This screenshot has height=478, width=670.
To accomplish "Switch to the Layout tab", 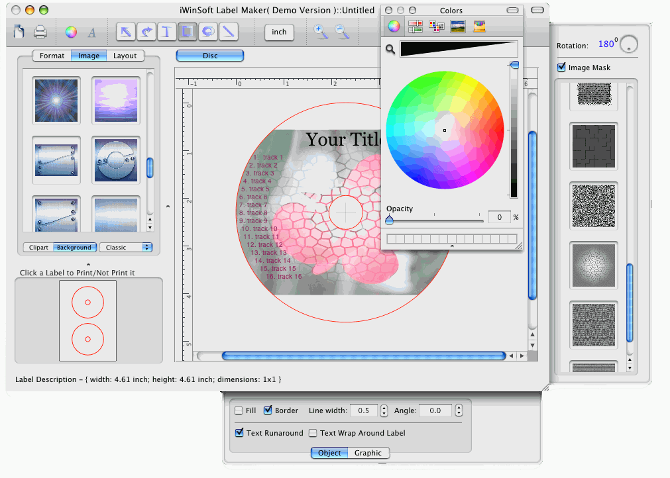I will (125, 56).
